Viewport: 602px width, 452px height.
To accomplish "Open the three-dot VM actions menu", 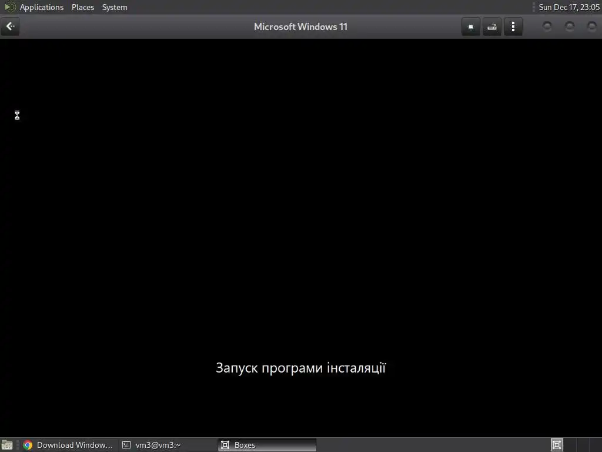I will coord(513,26).
